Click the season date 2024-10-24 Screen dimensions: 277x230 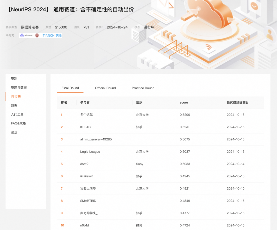[117, 27]
